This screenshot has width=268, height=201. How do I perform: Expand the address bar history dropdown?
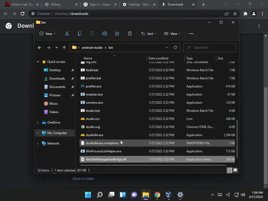tap(167, 48)
